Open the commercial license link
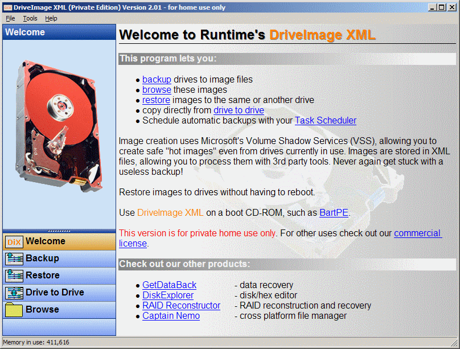460x349 pixels. 417,233
